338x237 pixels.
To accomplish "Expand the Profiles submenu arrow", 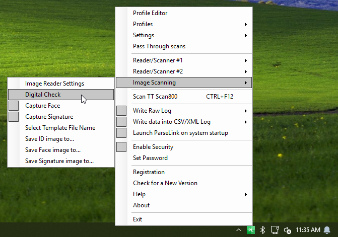I will coord(246,24).
